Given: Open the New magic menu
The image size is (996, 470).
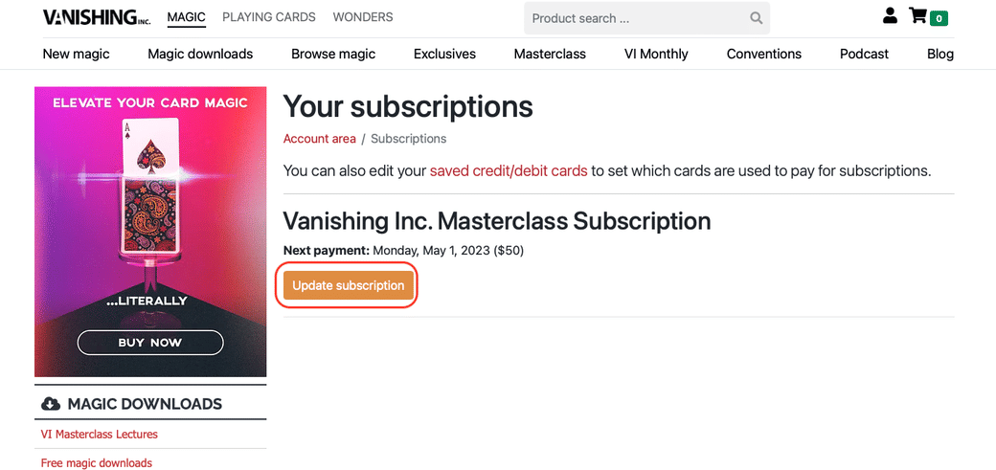Looking at the screenshot, I should click(x=76, y=54).
